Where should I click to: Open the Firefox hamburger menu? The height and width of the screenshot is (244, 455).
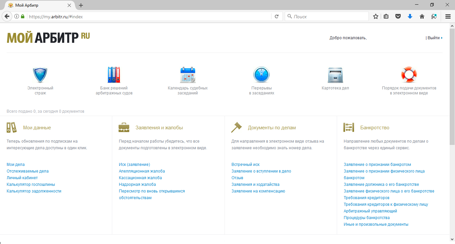tap(448, 16)
